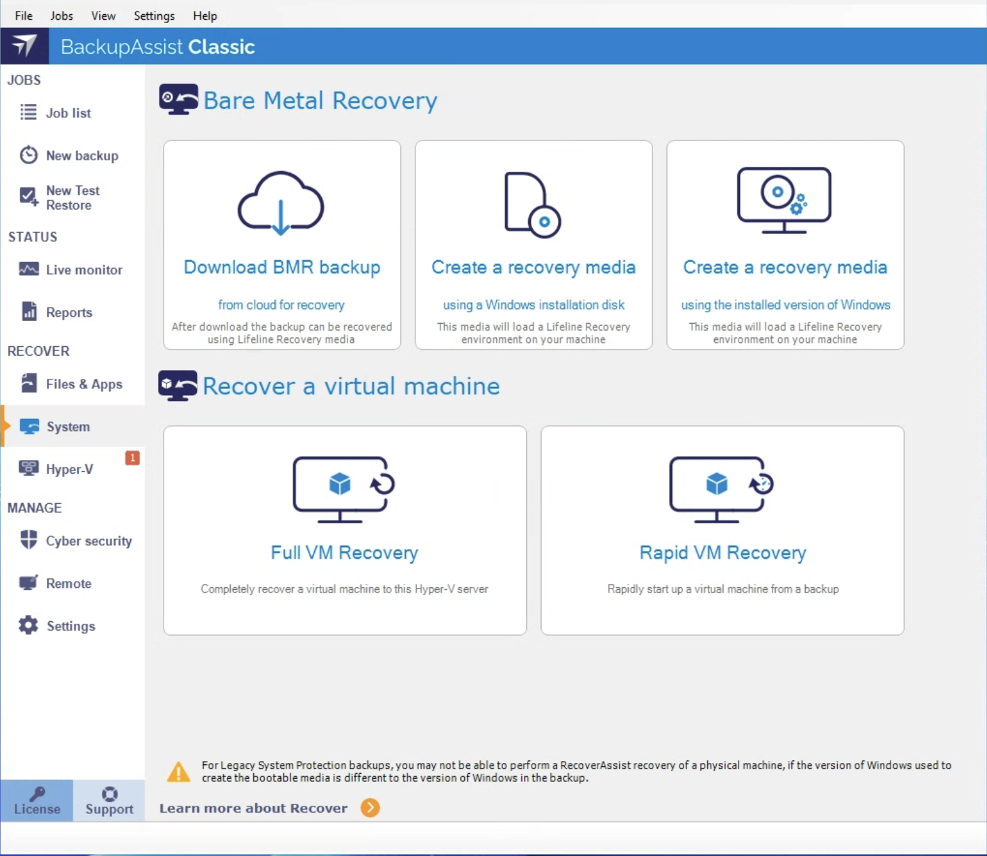
Task: Open New Test Restore
Action: pyautogui.click(x=72, y=198)
